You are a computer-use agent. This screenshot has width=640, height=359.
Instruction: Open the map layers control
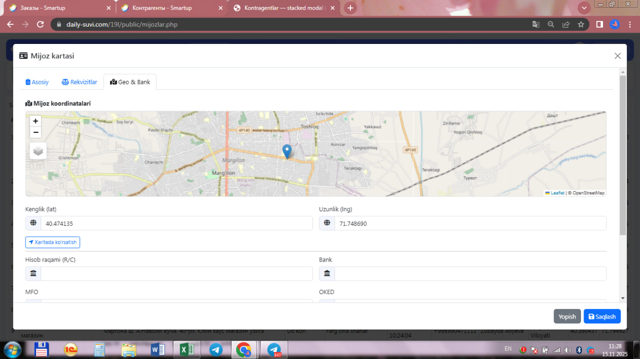tap(38, 151)
